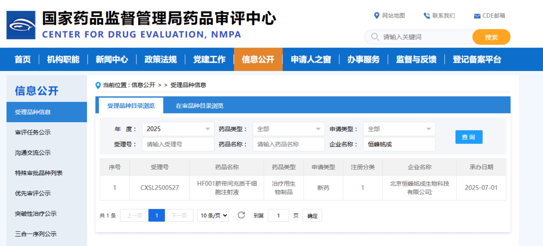Open the 药品类型 dropdown

click(x=288, y=129)
